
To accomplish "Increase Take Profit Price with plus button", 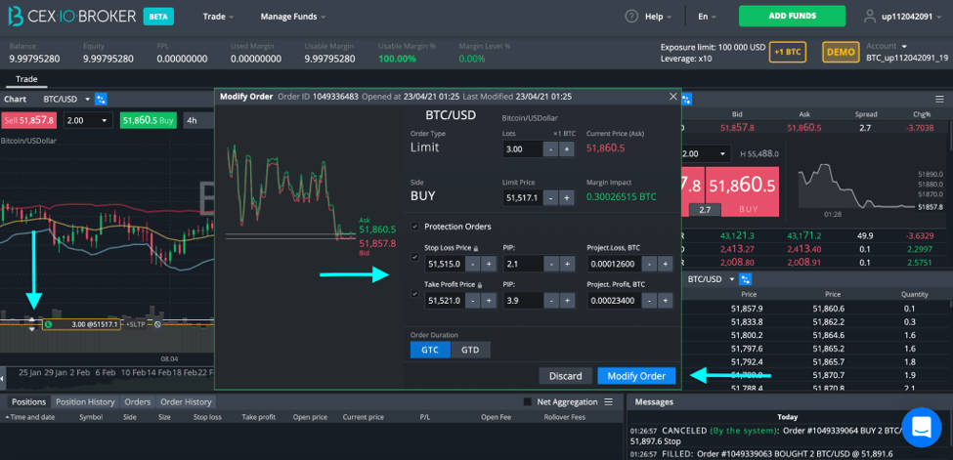I will pos(489,300).
